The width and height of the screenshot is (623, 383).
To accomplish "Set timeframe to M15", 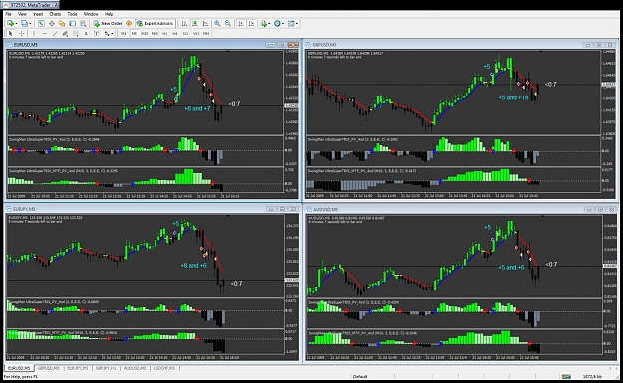I will [144, 33].
